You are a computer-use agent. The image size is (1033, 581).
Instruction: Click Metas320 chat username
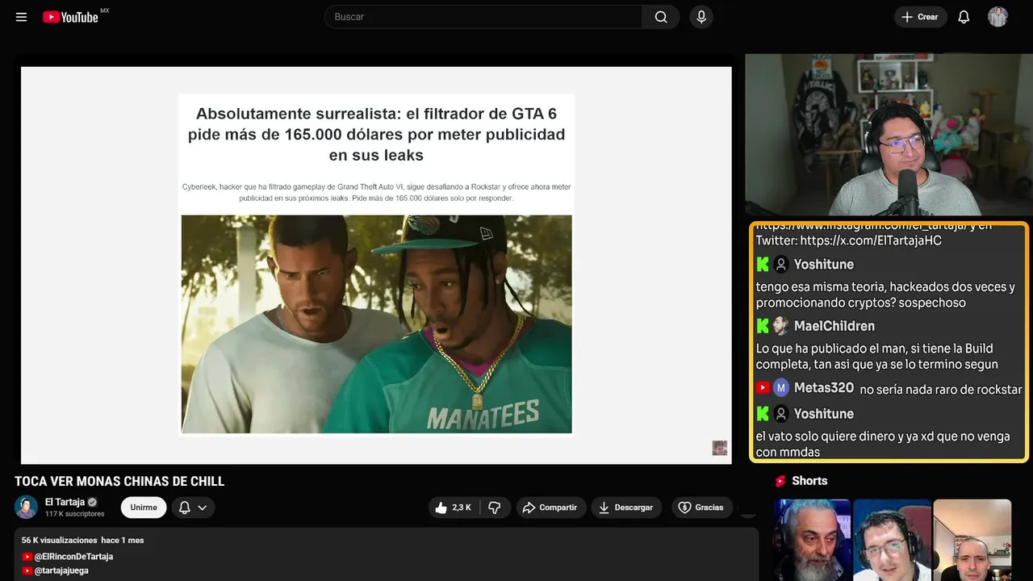click(823, 388)
